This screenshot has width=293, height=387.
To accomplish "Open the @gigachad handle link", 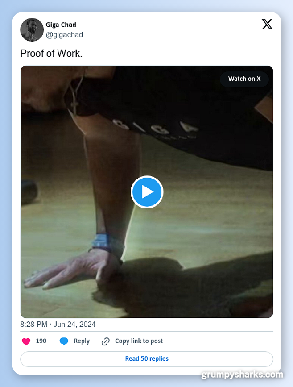I will [x=64, y=35].
